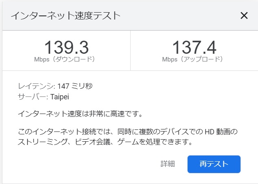The width and height of the screenshot is (258, 184).
Task: Open the 詳細 link
Action: pyautogui.click(x=168, y=164)
